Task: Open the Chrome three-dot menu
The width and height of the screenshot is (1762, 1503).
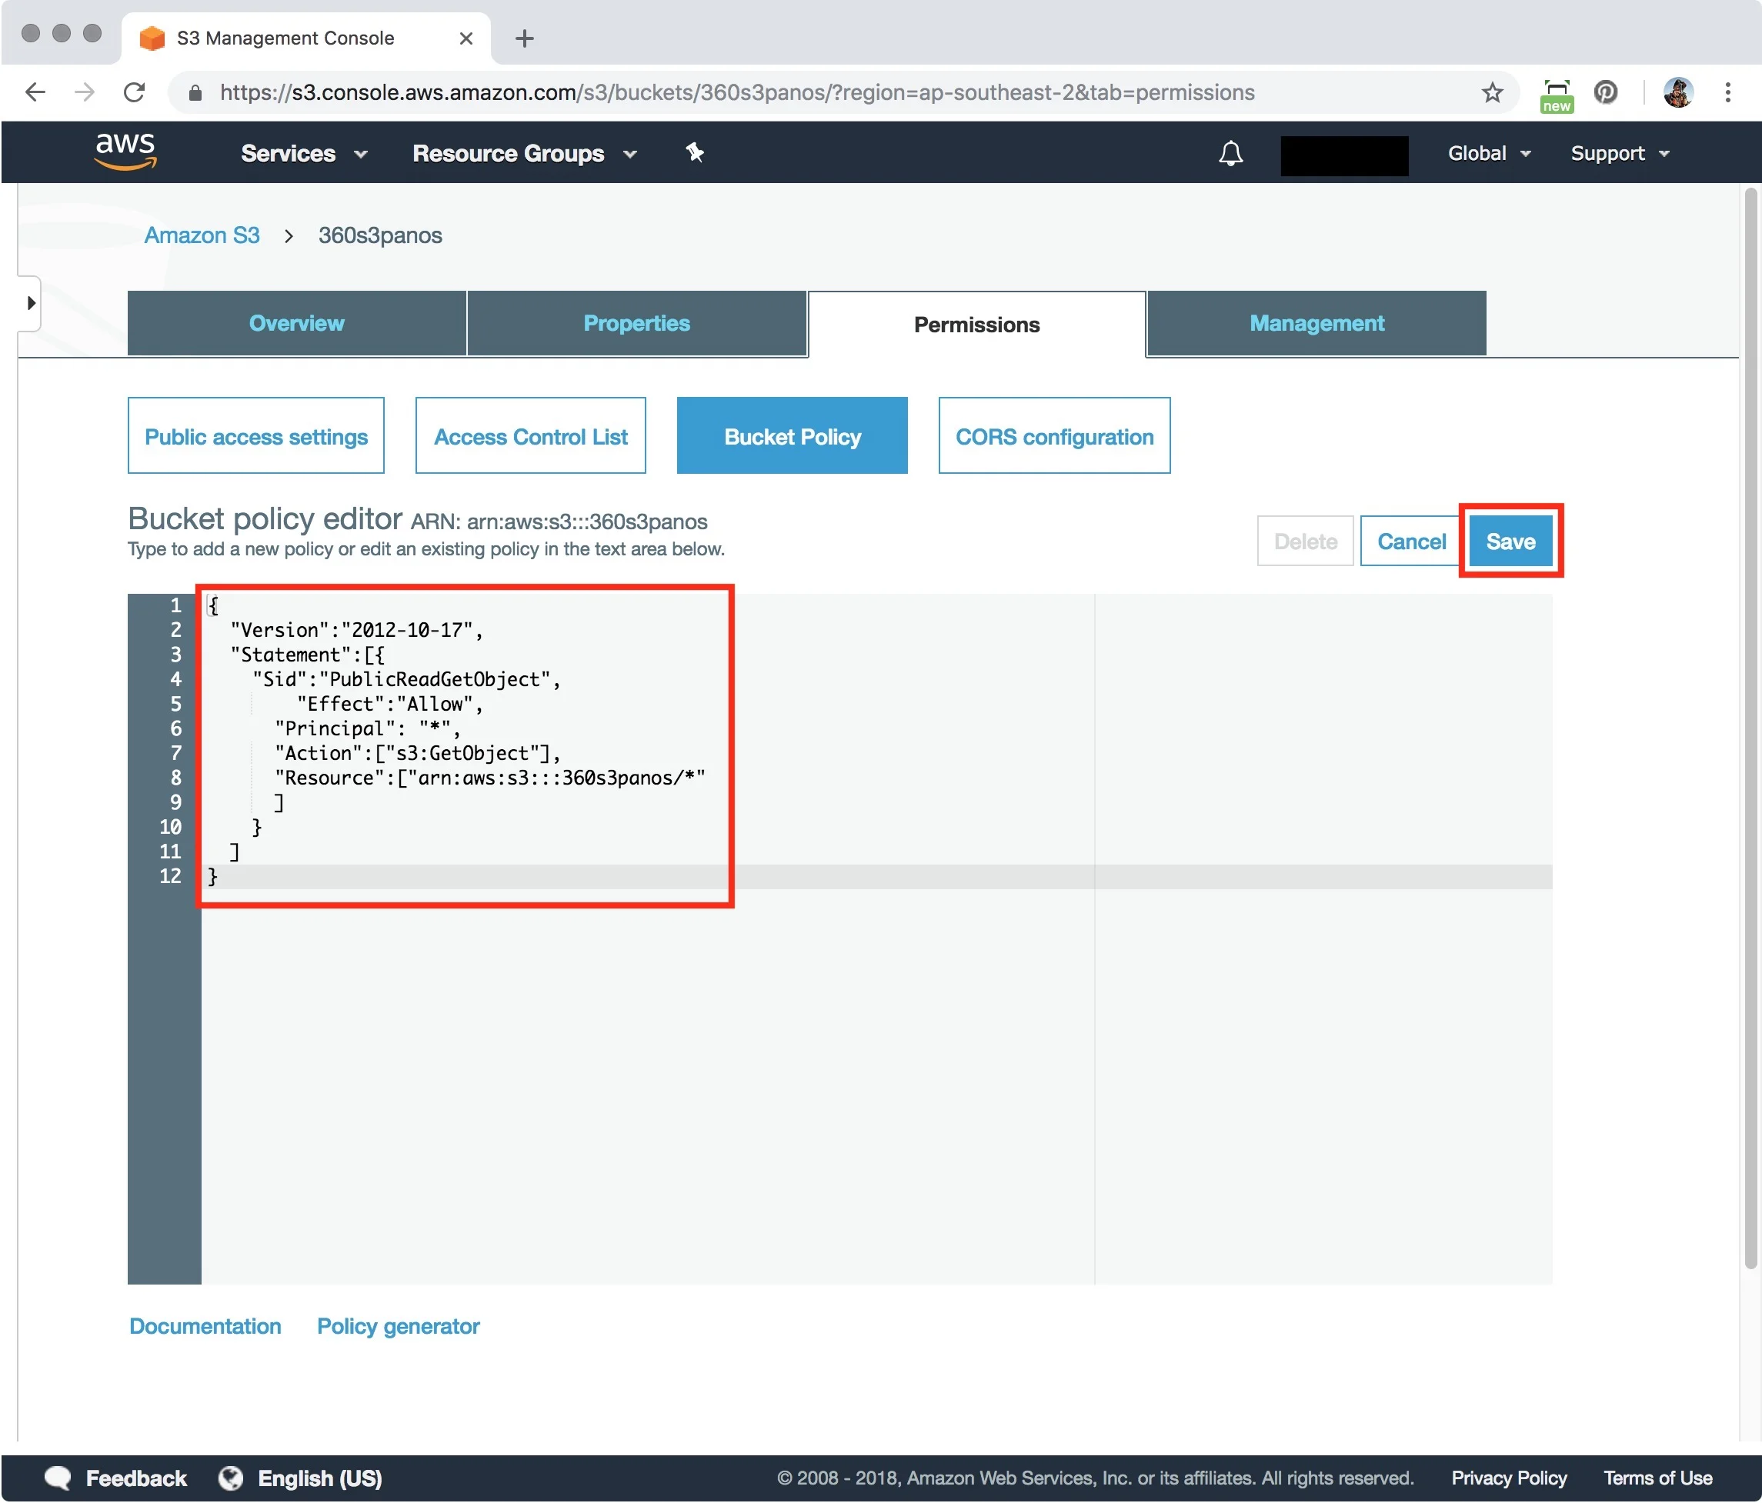Action: pyautogui.click(x=1727, y=92)
